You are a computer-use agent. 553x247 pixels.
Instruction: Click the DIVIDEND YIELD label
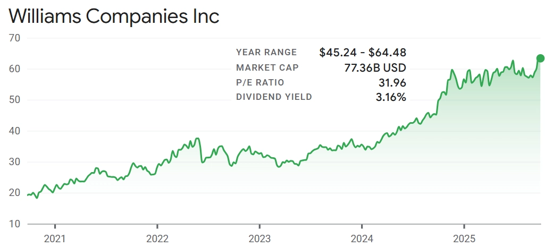click(274, 97)
